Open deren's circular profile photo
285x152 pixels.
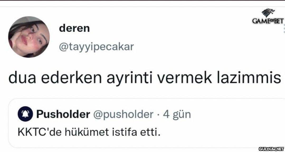click(29, 37)
